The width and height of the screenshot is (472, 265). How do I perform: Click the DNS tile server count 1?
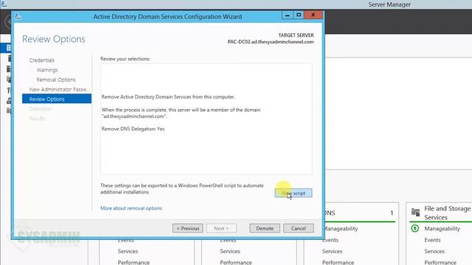point(392,213)
